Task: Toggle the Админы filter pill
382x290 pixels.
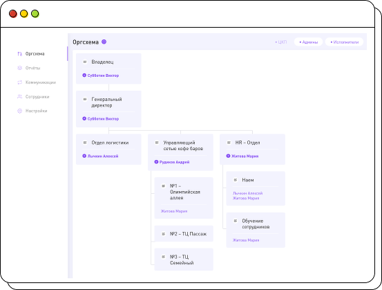Action: (x=308, y=42)
